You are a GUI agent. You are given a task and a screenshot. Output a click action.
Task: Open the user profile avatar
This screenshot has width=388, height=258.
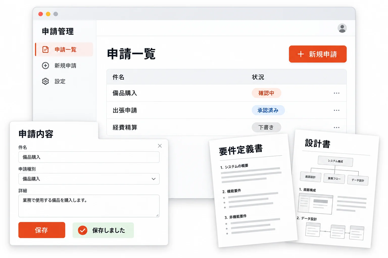342,28
